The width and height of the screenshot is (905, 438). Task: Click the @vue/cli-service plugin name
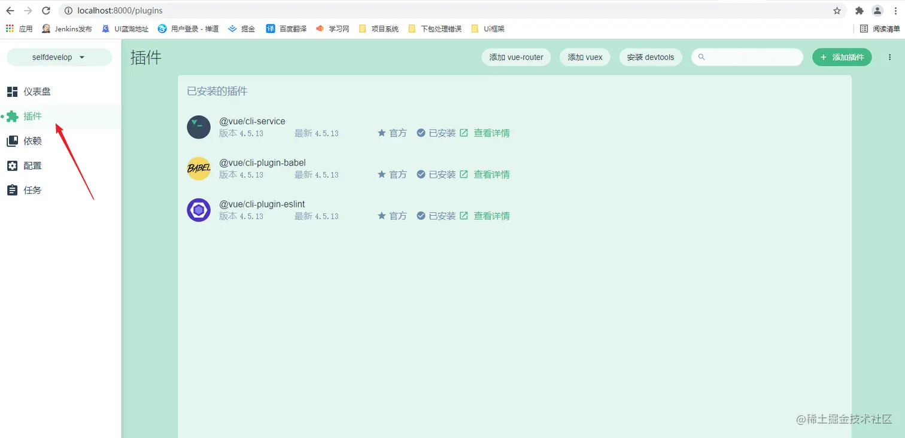pyautogui.click(x=252, y=121)
